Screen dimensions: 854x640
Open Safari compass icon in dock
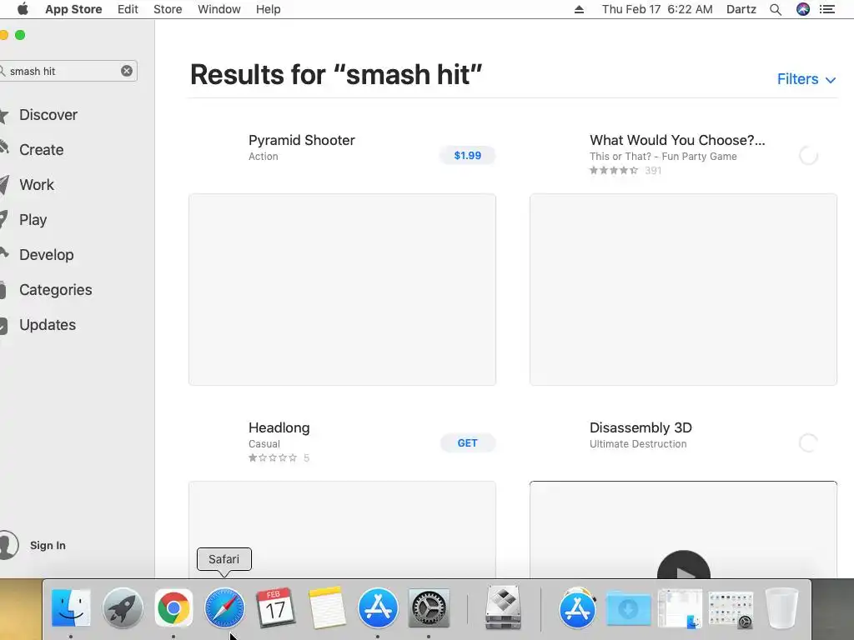pos(224,607)
